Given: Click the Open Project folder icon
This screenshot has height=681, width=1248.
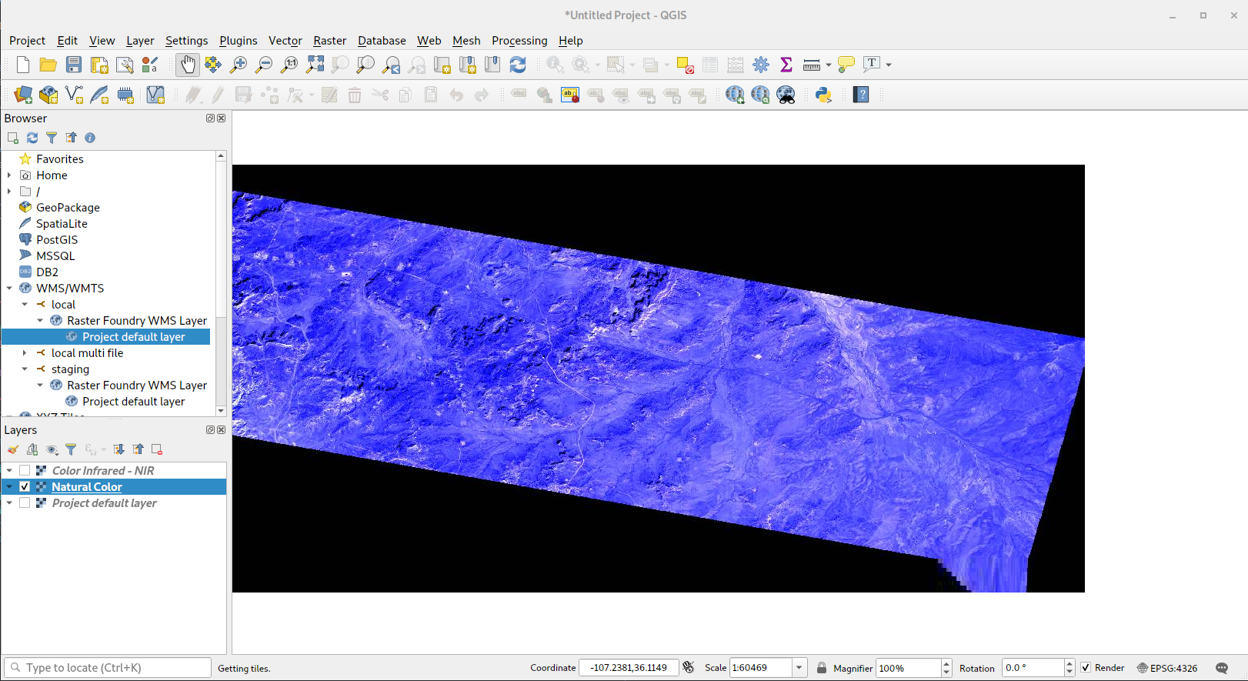Looking at the screenshot, I should pos(48,65).
